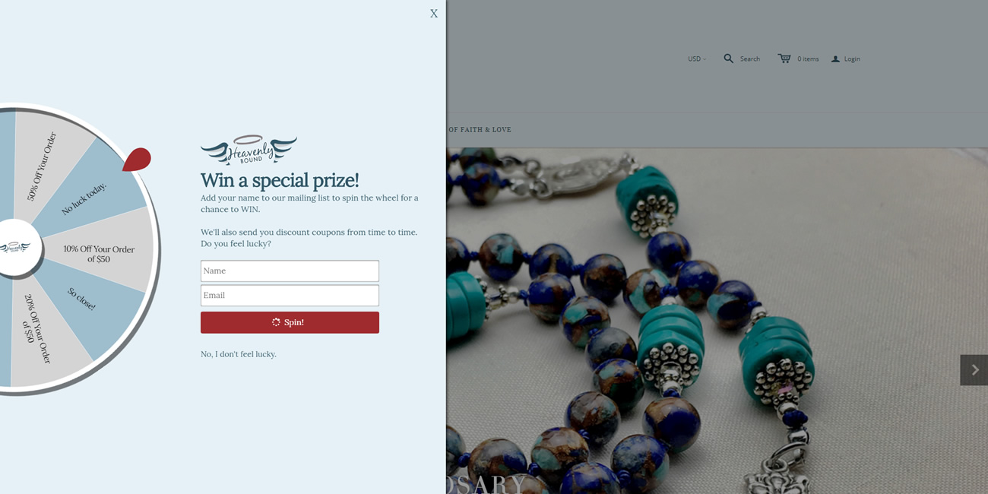
Task: Click the red wheel pointer marker
Action: pos(137,159)
